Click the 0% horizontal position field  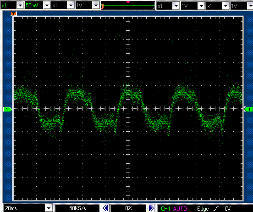(128, 208)
